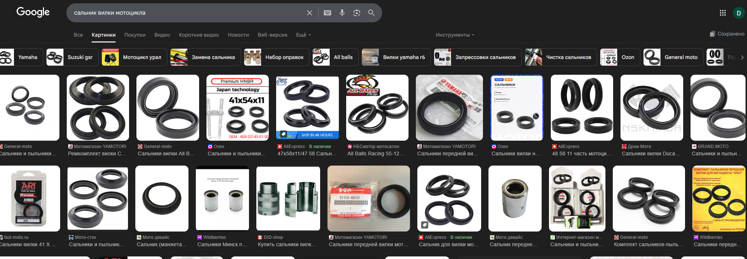
Task: Click the Google logo
Action: [x=33, y=12]
